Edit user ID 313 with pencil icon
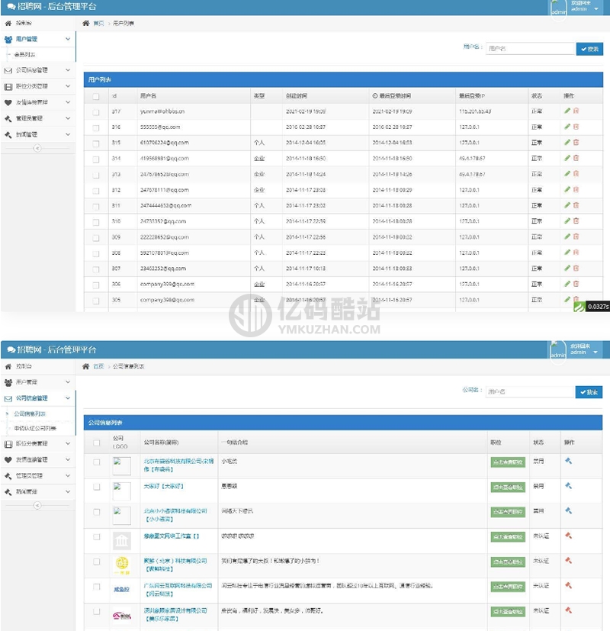Screen dimensions: 610x631 (x=567, y=173)
